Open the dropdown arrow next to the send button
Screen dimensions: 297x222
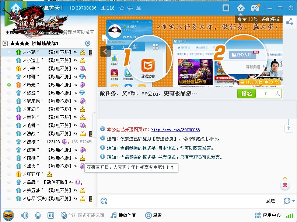coord(293,201)
